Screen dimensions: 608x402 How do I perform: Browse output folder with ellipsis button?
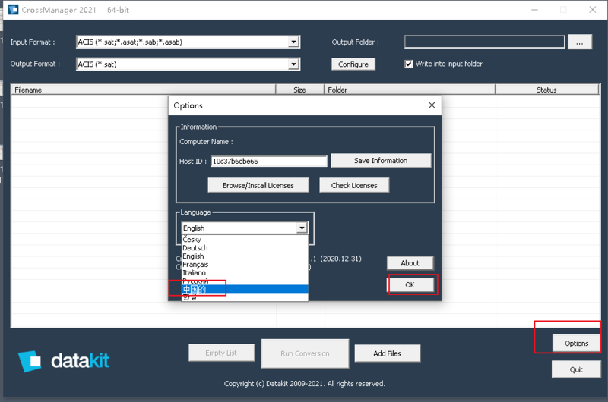click(580, 42)
